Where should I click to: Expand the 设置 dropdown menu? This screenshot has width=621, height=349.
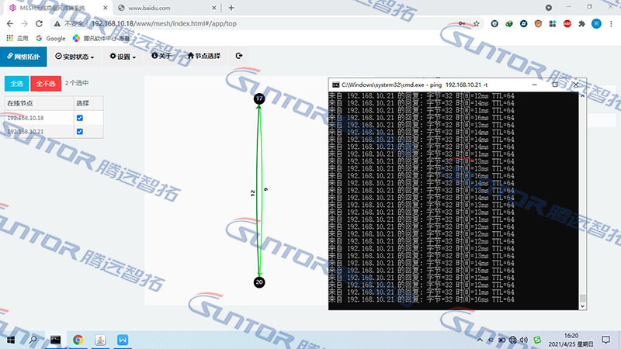[x=123, y=57]
